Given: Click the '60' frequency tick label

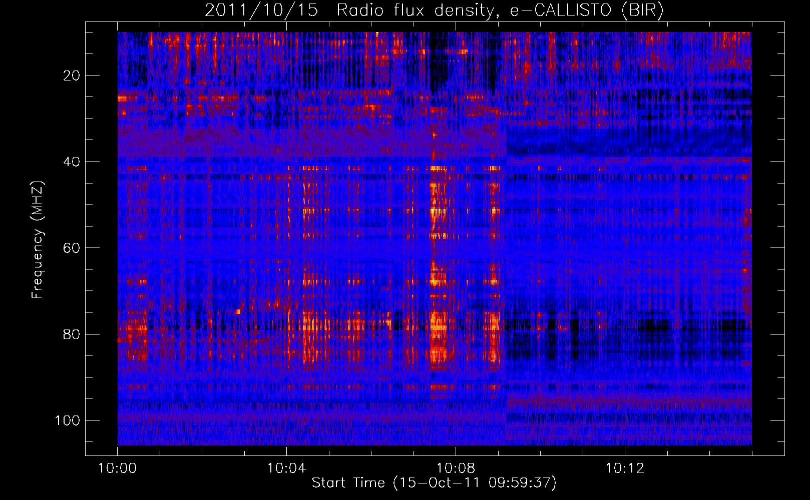Looking at the screenshot, I should pos(72,248).
